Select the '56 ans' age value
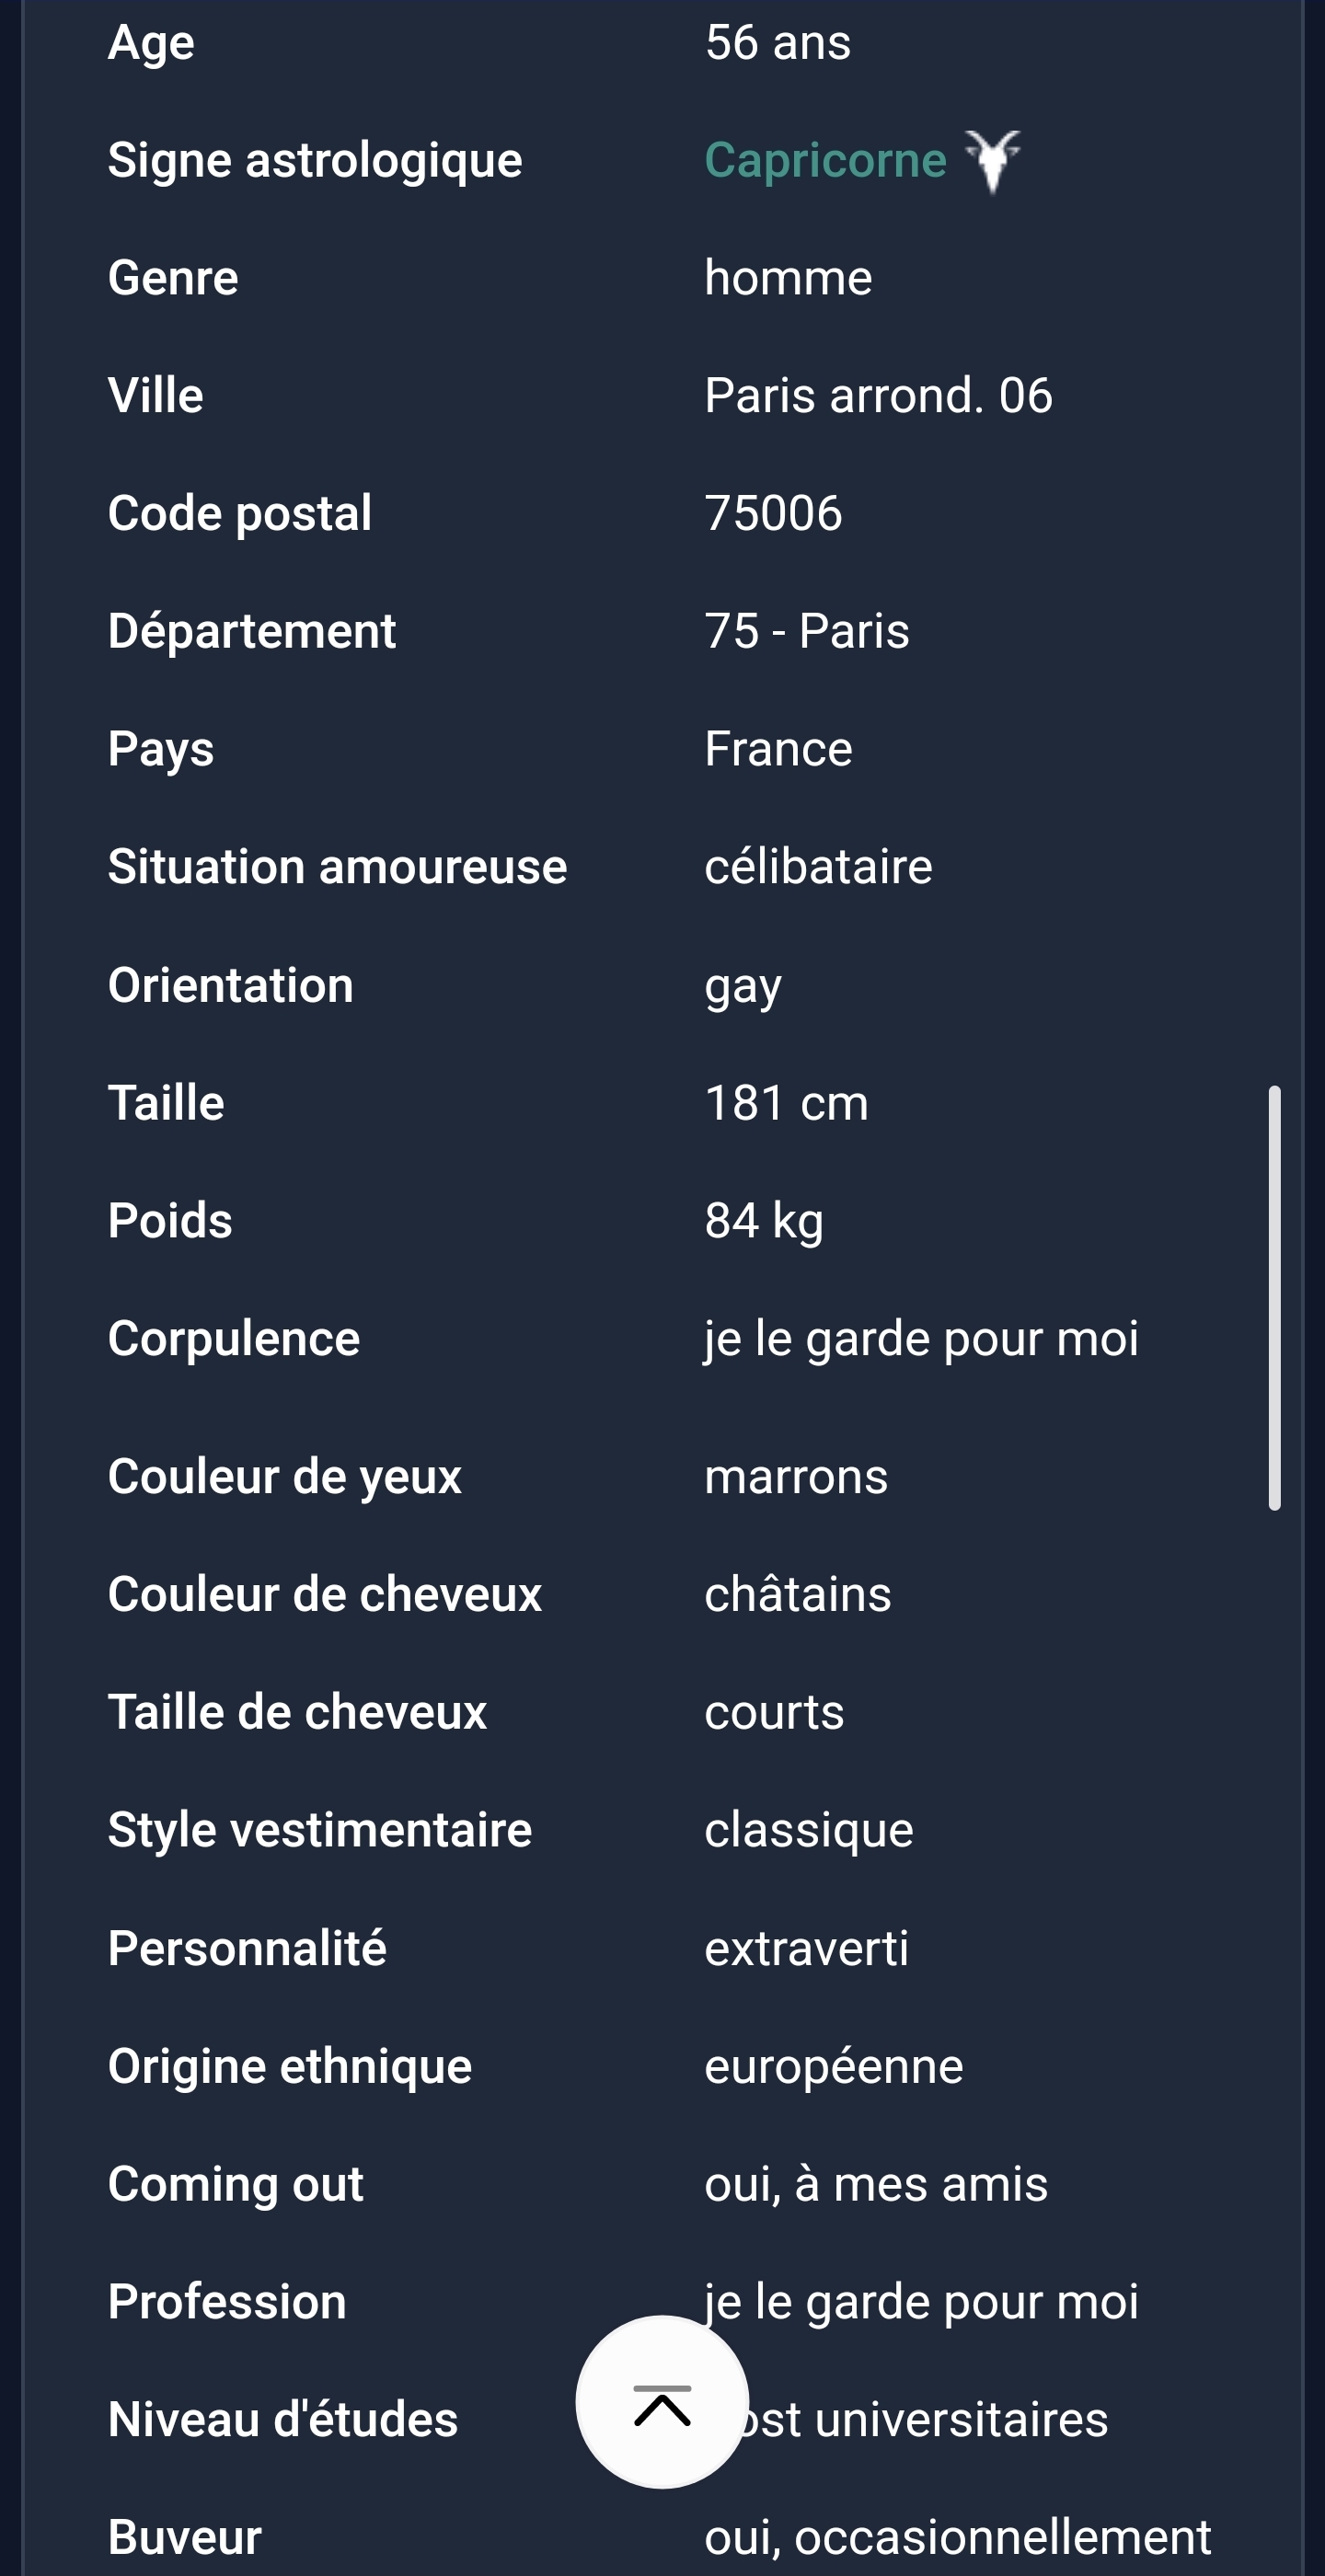This screenshot has height=2576, width=1325. (x=777, y=42)
